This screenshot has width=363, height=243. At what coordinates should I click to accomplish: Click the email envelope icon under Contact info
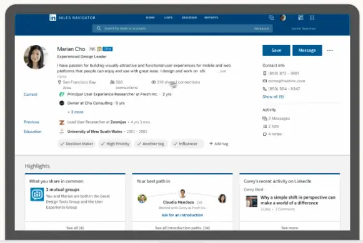click(265, 81)
